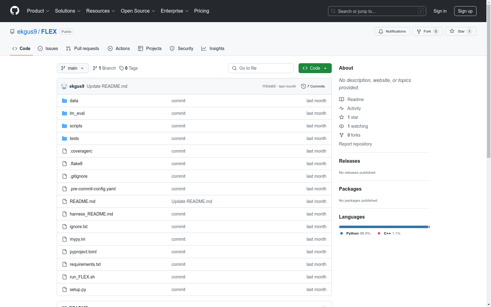Click the star icon beside 1 star
This screenshot has width=491, height=307.
[342, 117]
